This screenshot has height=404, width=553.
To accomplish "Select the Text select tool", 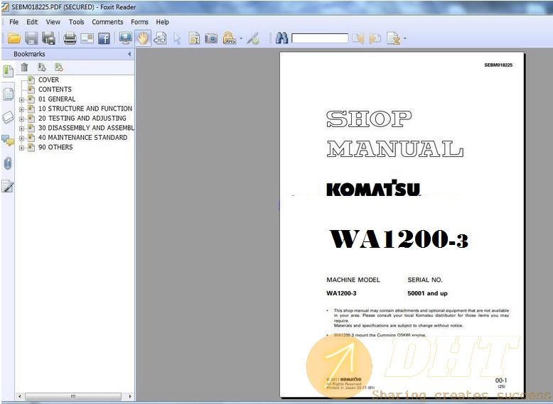I will point(193,38).
